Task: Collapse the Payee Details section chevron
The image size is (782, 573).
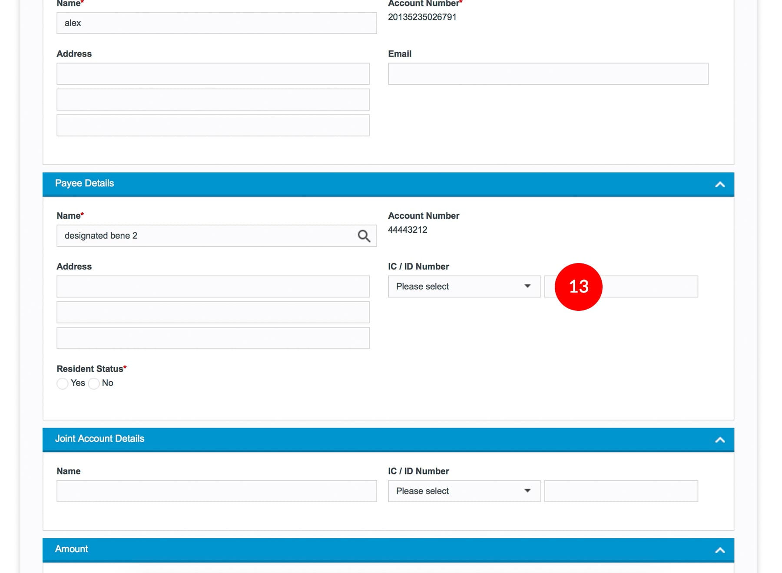Action: [x=719, y=184]
